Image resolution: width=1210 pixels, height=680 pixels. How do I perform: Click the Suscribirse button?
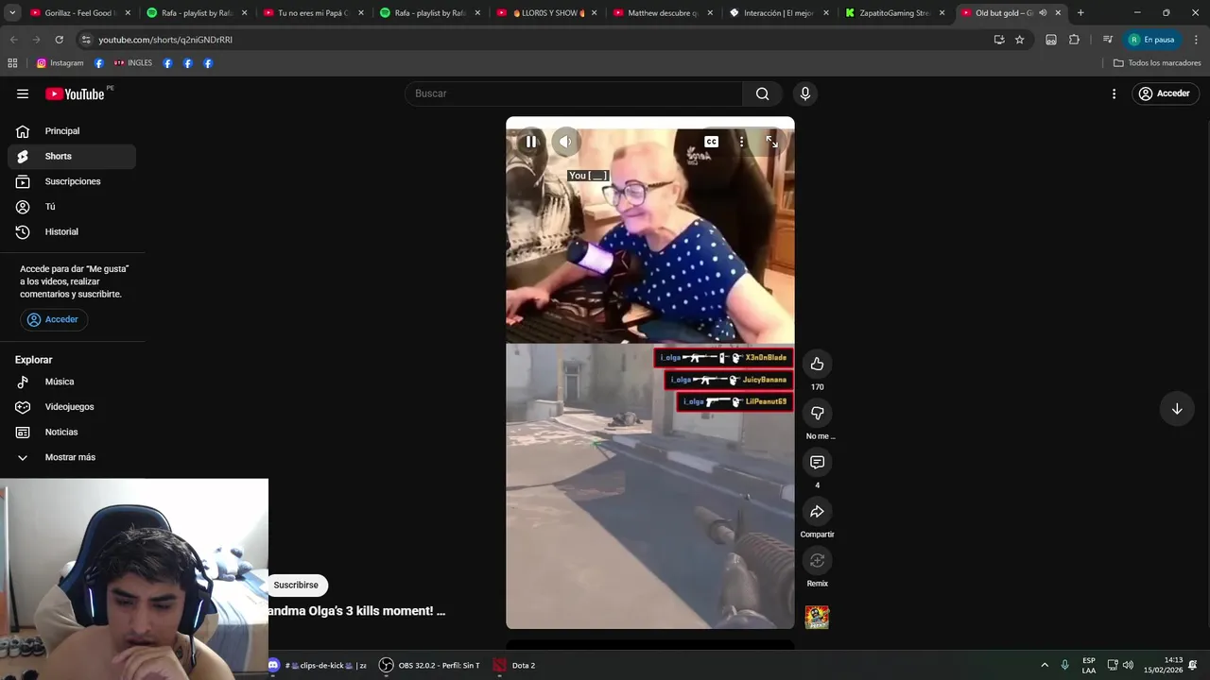click(x=296, y=585)
